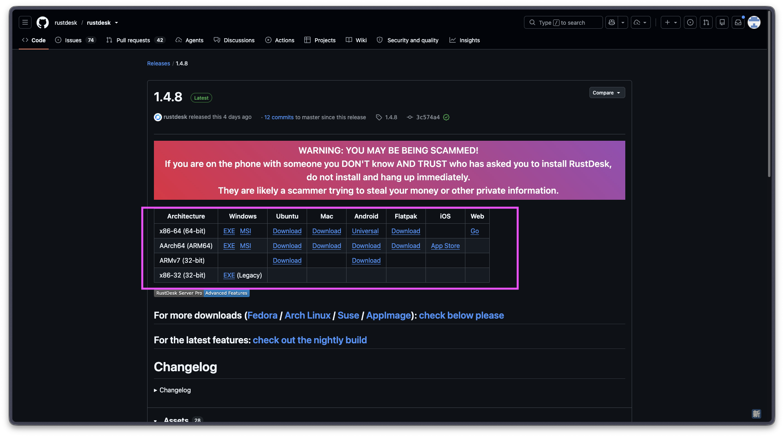Viewport: 784px width, 437px height.
Task: Follow the check below please link
Action: click(461, 315)
